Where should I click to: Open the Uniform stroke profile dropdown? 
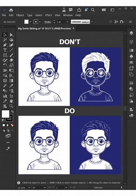point(92,22)
